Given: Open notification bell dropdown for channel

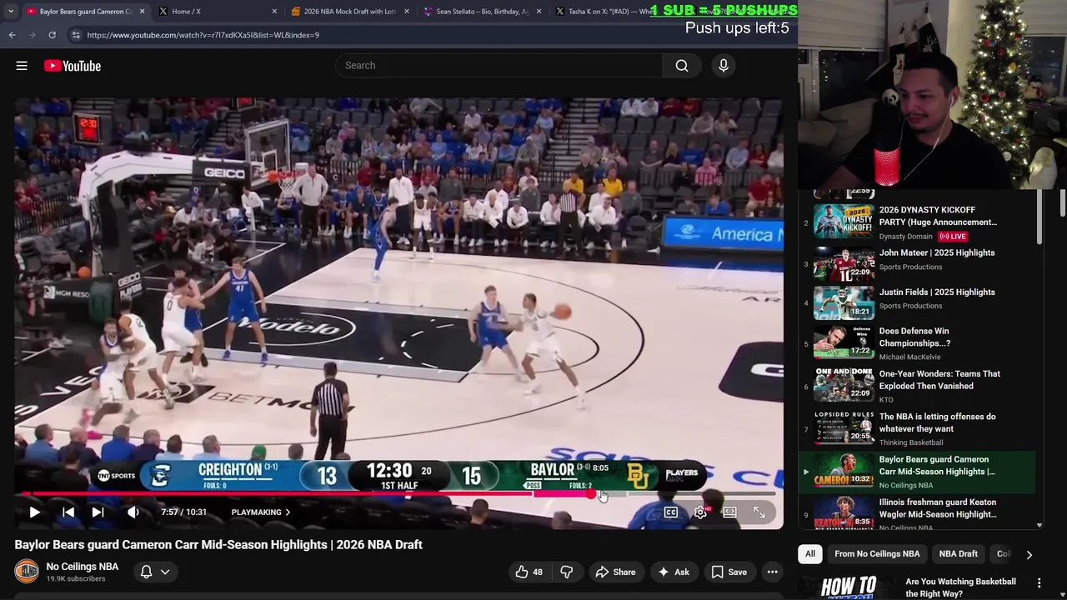Looking at the screenshot, I should click(155, 572).
